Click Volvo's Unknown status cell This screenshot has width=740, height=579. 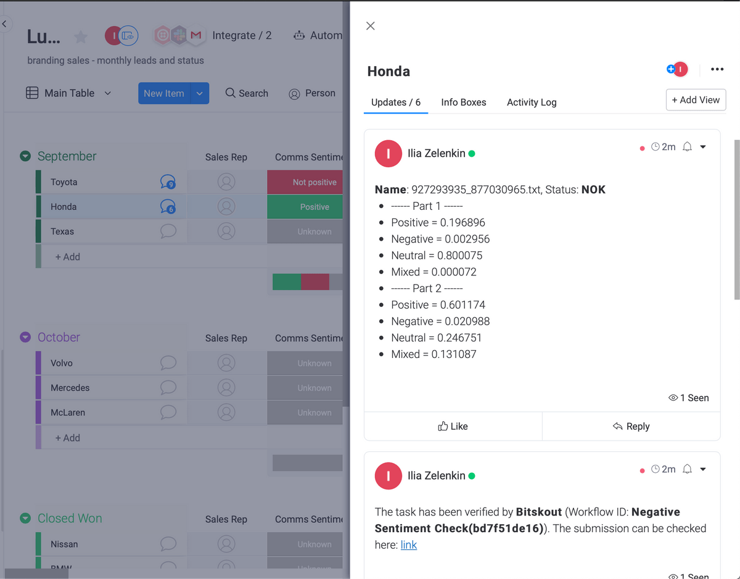pyautogui.click(x=305, y=363)
